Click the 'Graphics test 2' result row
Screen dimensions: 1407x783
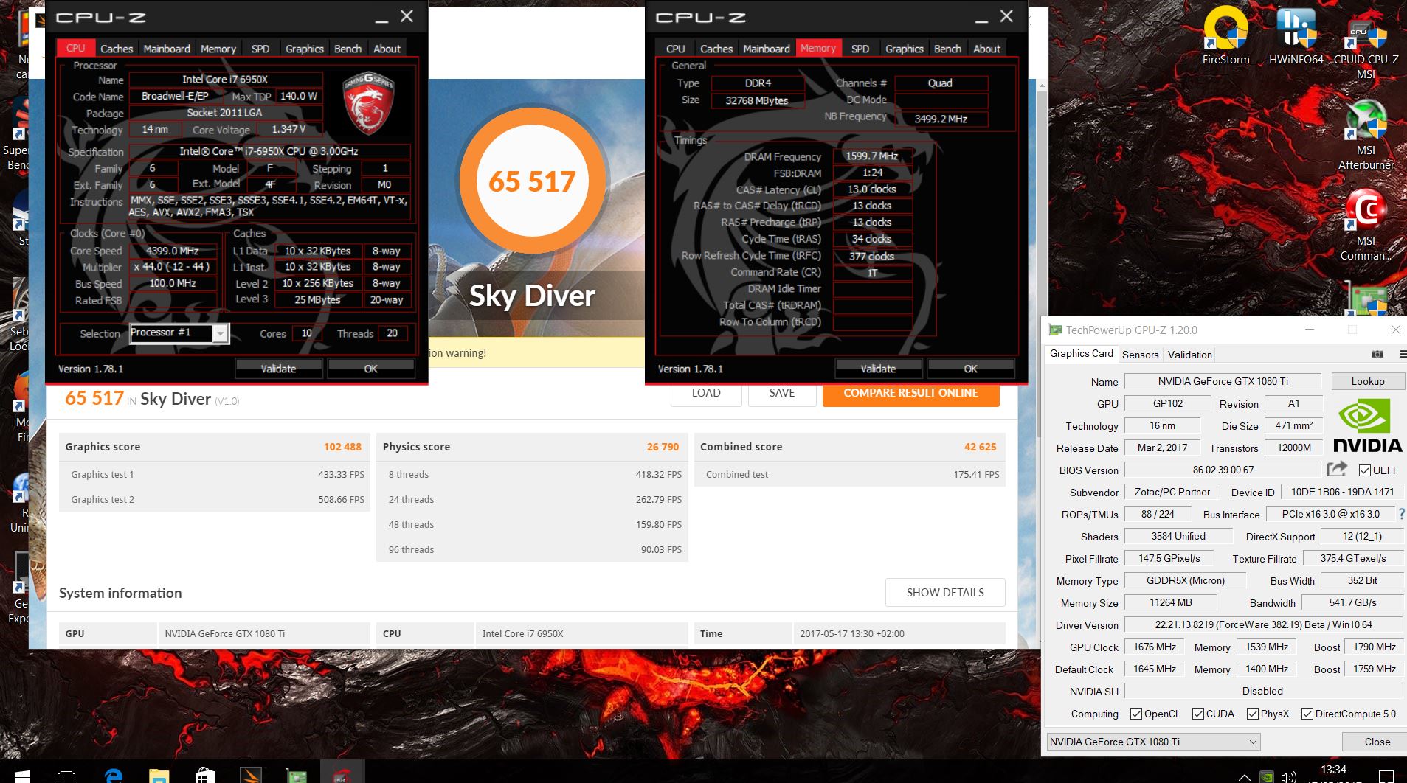(215, 499)
